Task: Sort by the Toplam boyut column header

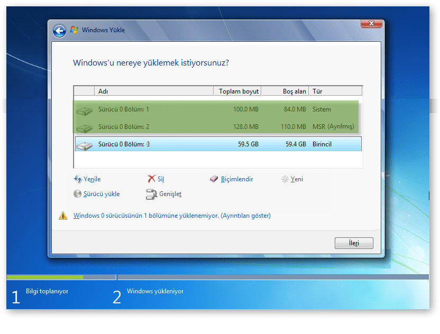Action: click(x=237, y=91)
